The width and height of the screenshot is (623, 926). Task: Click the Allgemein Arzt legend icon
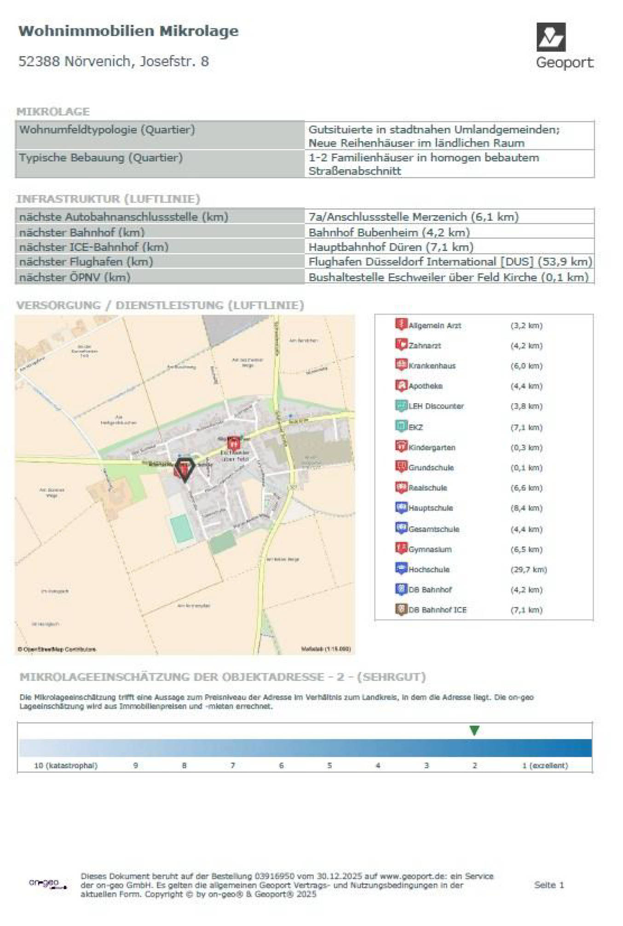pos(401,324)
